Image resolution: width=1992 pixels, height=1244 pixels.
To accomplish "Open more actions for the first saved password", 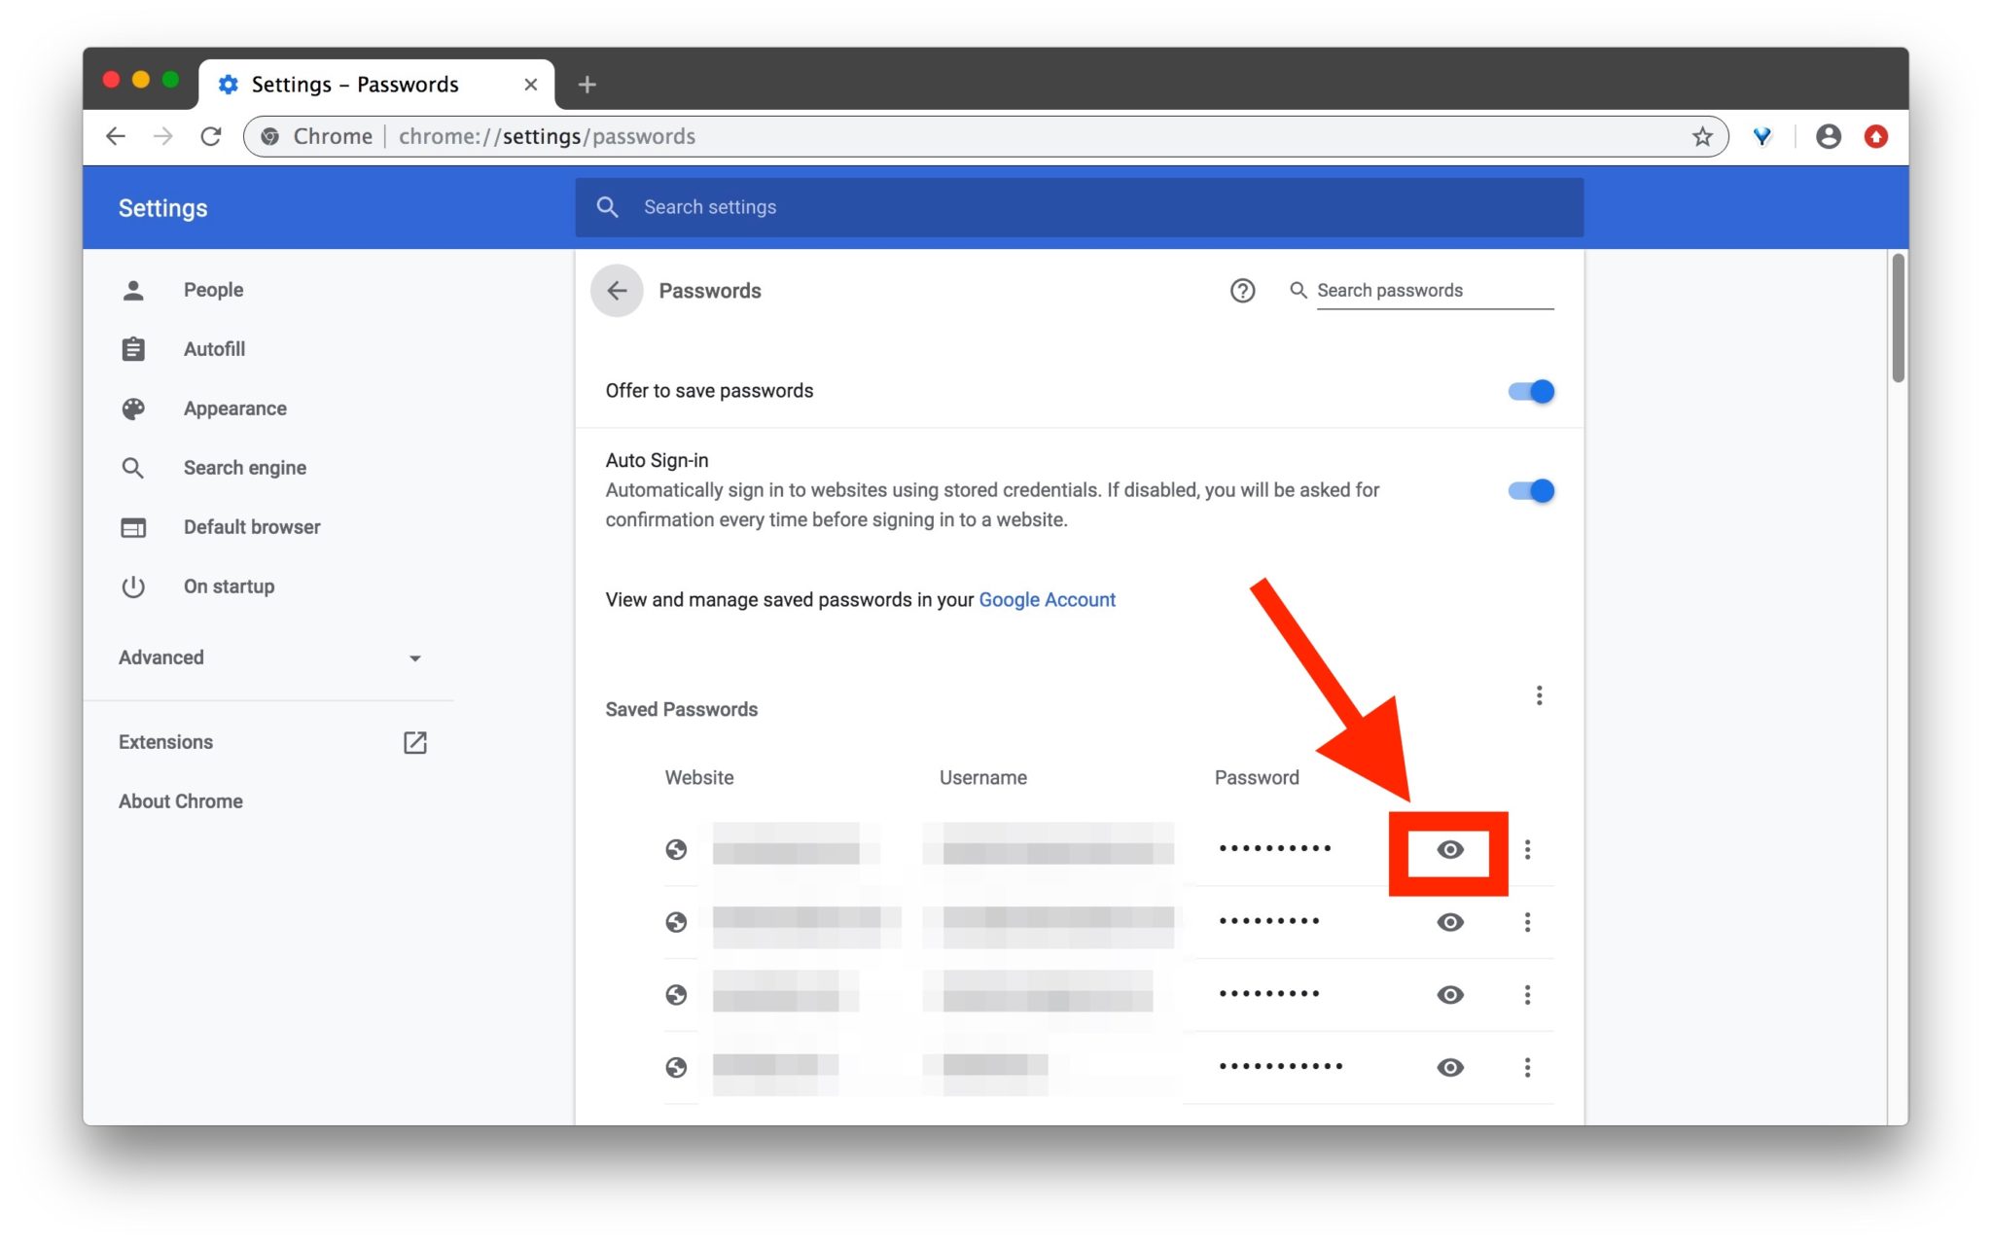I will [x=1527, y=850].
